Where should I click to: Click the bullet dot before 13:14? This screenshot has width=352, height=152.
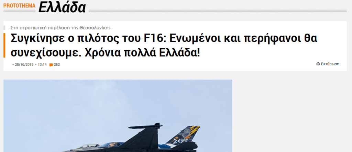pos(36,65)
